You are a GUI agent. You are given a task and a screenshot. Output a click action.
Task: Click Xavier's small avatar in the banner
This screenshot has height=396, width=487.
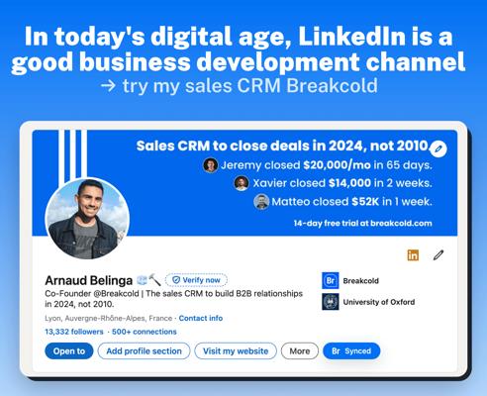[242, 183]
